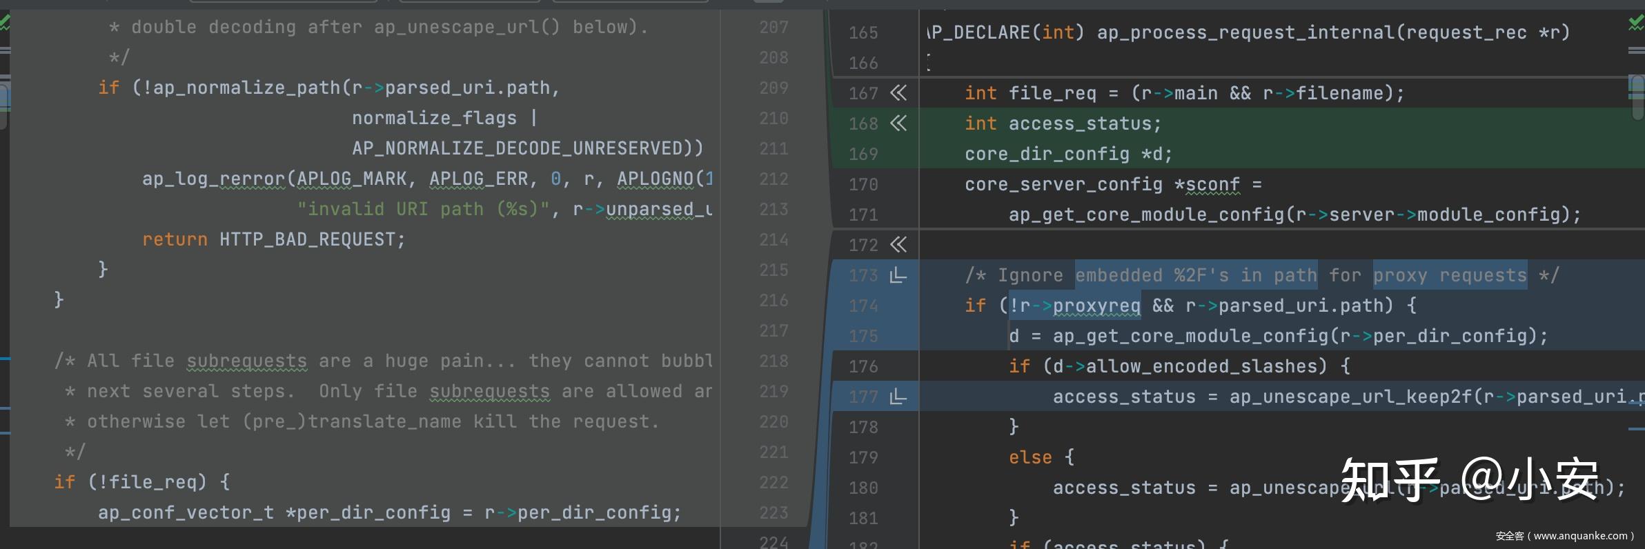Screen dimensions: 1645x549
Task: Click 'int file_req' declaration line
Action: (1185, 93)
